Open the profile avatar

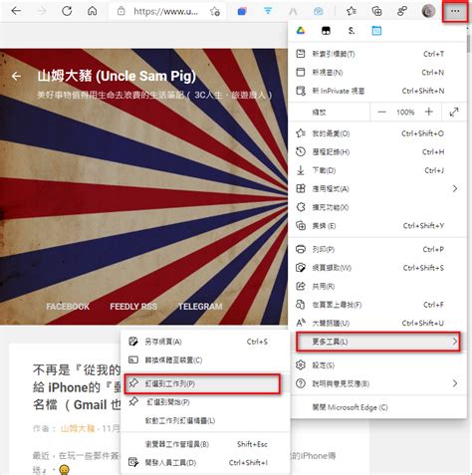click(428, 11)
